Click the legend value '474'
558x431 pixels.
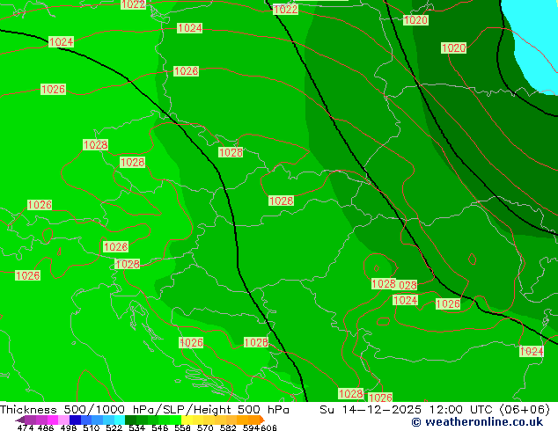[x=26, y=427]
